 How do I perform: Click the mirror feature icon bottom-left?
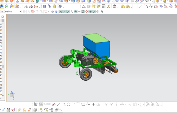(x=8, y=110)
